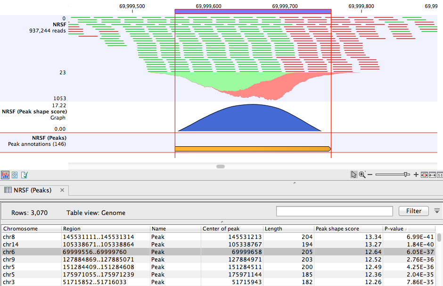The height and width of the screenshot is (286, 443).
Task: Click the minus zoom-out button
Action: point(370,175)
